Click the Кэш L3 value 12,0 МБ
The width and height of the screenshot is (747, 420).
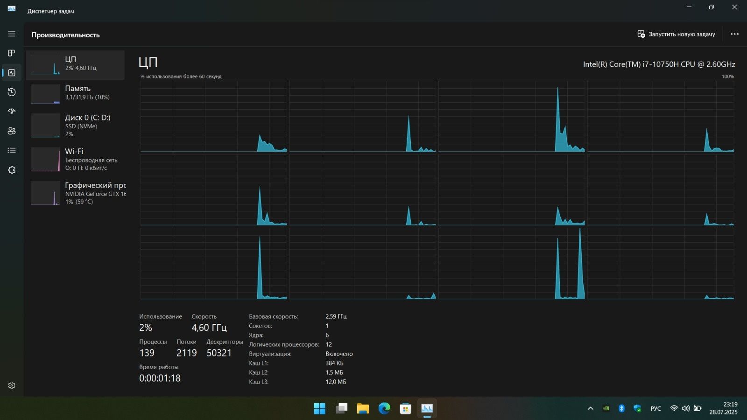coord(336,382)
